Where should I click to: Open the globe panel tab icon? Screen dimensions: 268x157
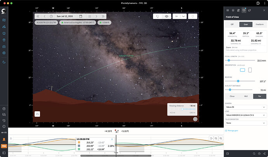click(x=233, y=10)
